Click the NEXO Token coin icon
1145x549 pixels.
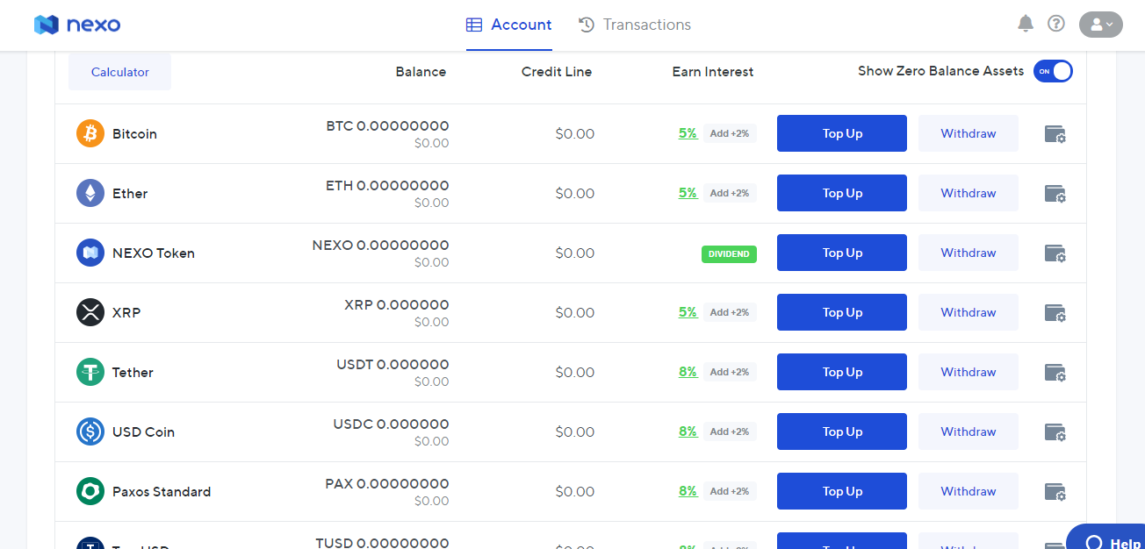click(x=90, y=253)
